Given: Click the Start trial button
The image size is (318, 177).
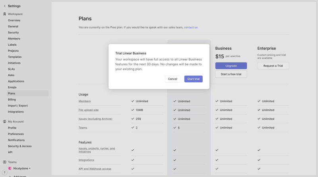Looking at the screenshot, I should 193,79.
